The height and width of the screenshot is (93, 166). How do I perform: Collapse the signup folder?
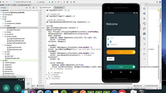click(3, 45)
